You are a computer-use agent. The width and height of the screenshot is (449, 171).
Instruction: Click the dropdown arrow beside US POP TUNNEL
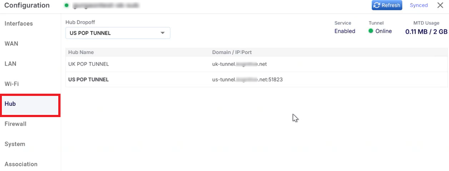pyautogui.click(x=162, y=33)
